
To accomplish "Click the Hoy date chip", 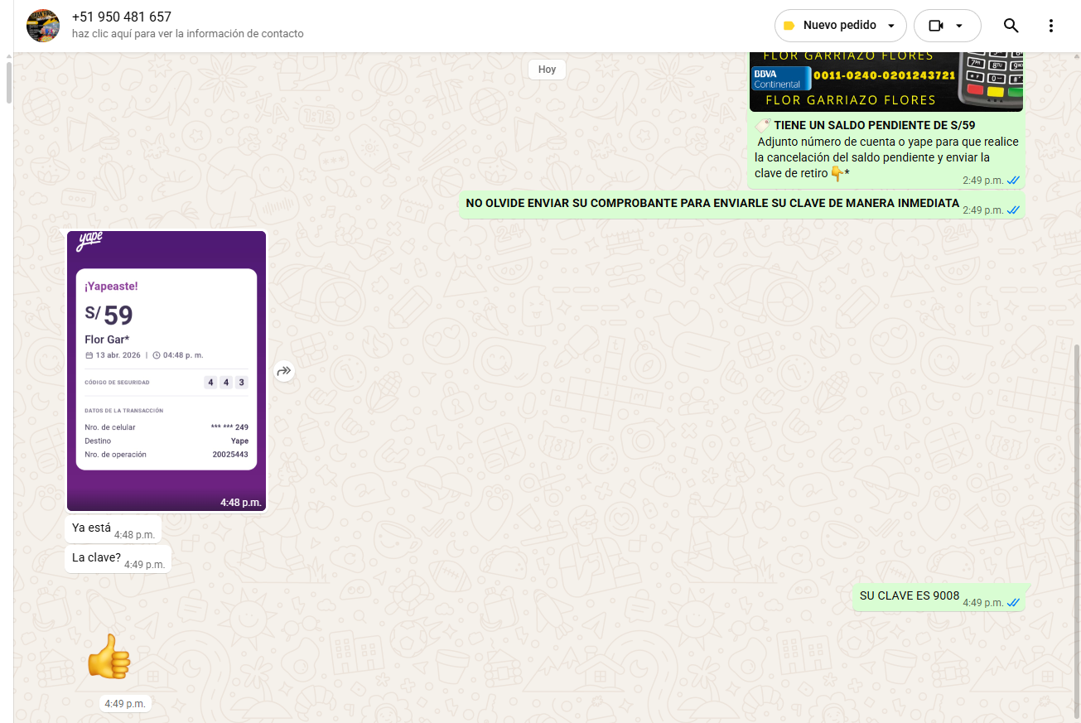I will [547, 70].
